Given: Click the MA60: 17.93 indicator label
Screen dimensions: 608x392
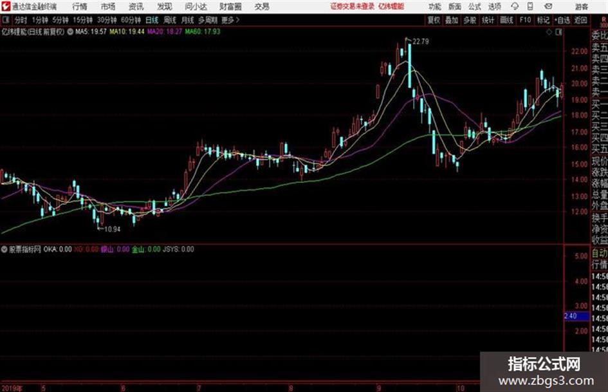Looking at the screenshot, I should pos(203,32).
